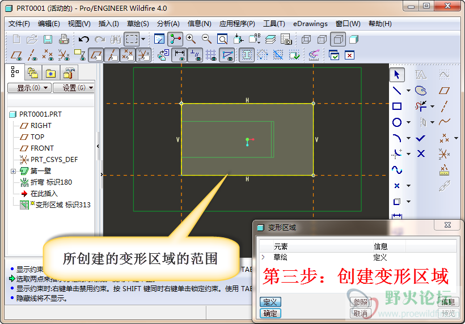Image resolution: width=465 pixels, height=324 pixels.
Task: Expand the 草绘 row arrow in dialog
Action: point(263,257)
